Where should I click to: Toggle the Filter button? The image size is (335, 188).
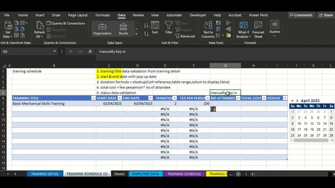(169, 28)
